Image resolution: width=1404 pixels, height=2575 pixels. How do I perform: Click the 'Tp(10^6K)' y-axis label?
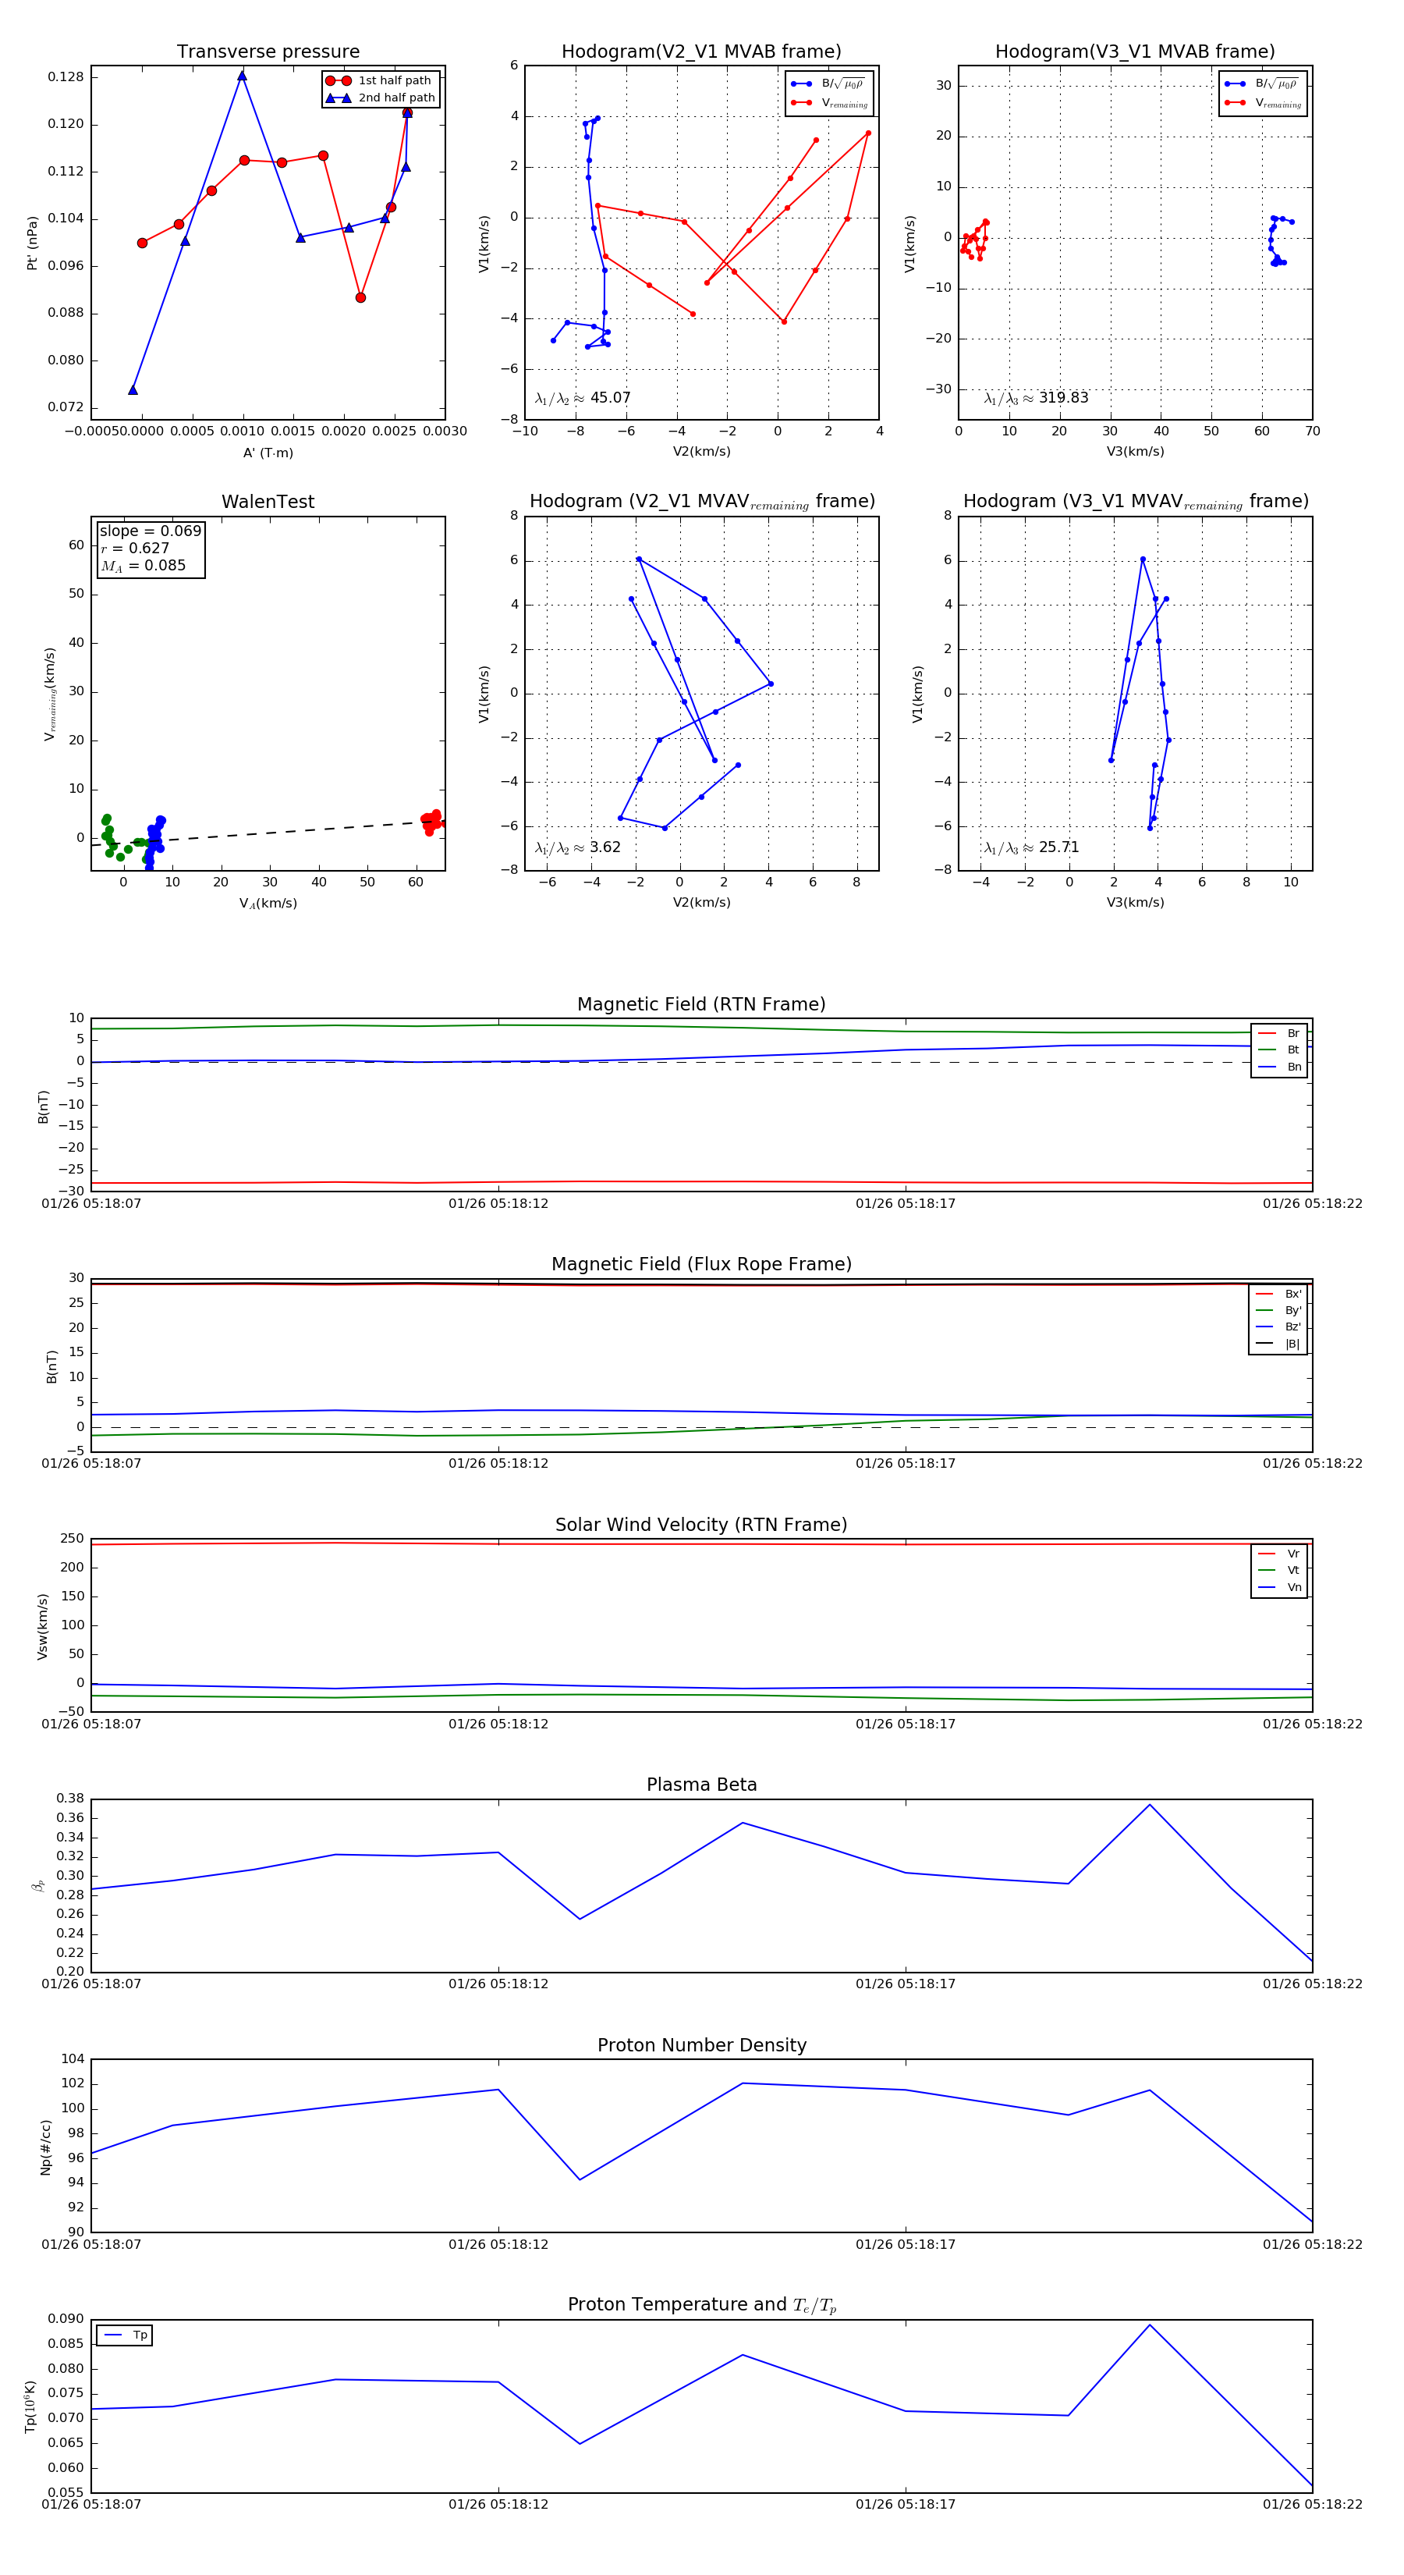(31, 2407)
